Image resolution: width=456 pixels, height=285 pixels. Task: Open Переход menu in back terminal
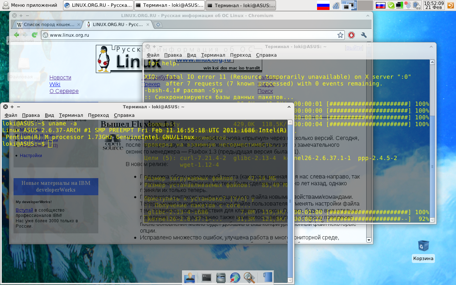pos(240,55)
